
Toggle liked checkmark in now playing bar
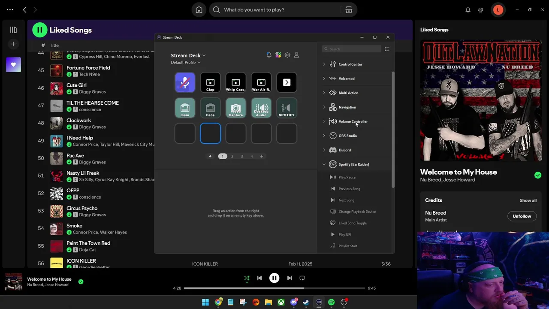81,282
